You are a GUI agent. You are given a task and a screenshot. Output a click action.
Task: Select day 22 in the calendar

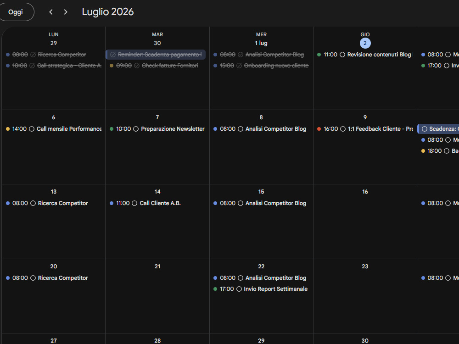pyautogui.click(x=261, y=267)
